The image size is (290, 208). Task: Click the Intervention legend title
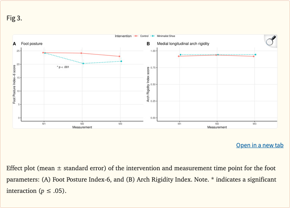[123, 36]
